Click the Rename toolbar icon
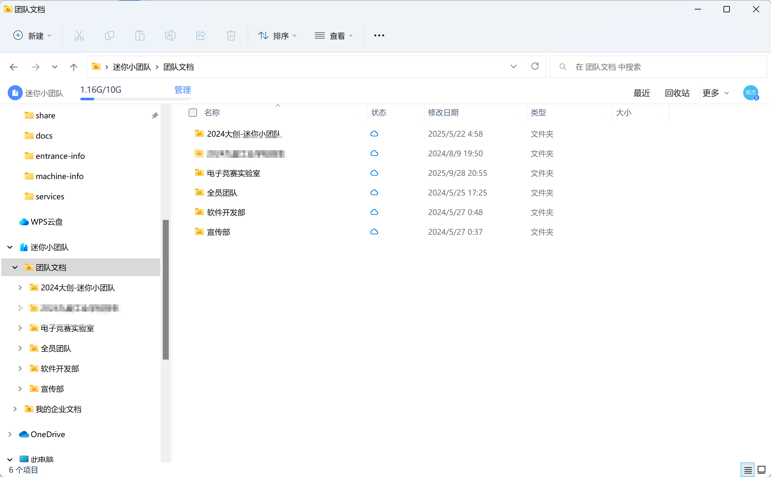771x477 pixels. click(x=170, y=35)
